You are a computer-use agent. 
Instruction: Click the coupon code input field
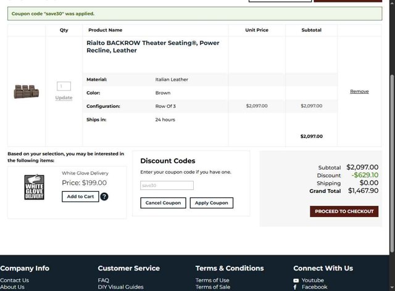point(167,186)
